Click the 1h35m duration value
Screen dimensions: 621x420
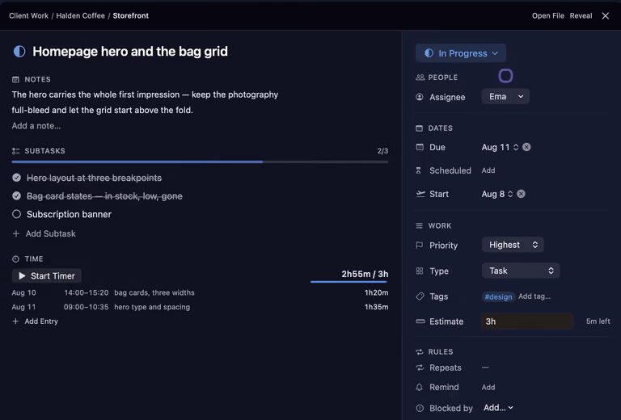click(376, 307)
